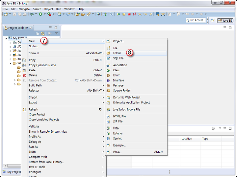Click the green Resume debug icon
The height and width of the screenshot is (177, 237).
point(118,14)
